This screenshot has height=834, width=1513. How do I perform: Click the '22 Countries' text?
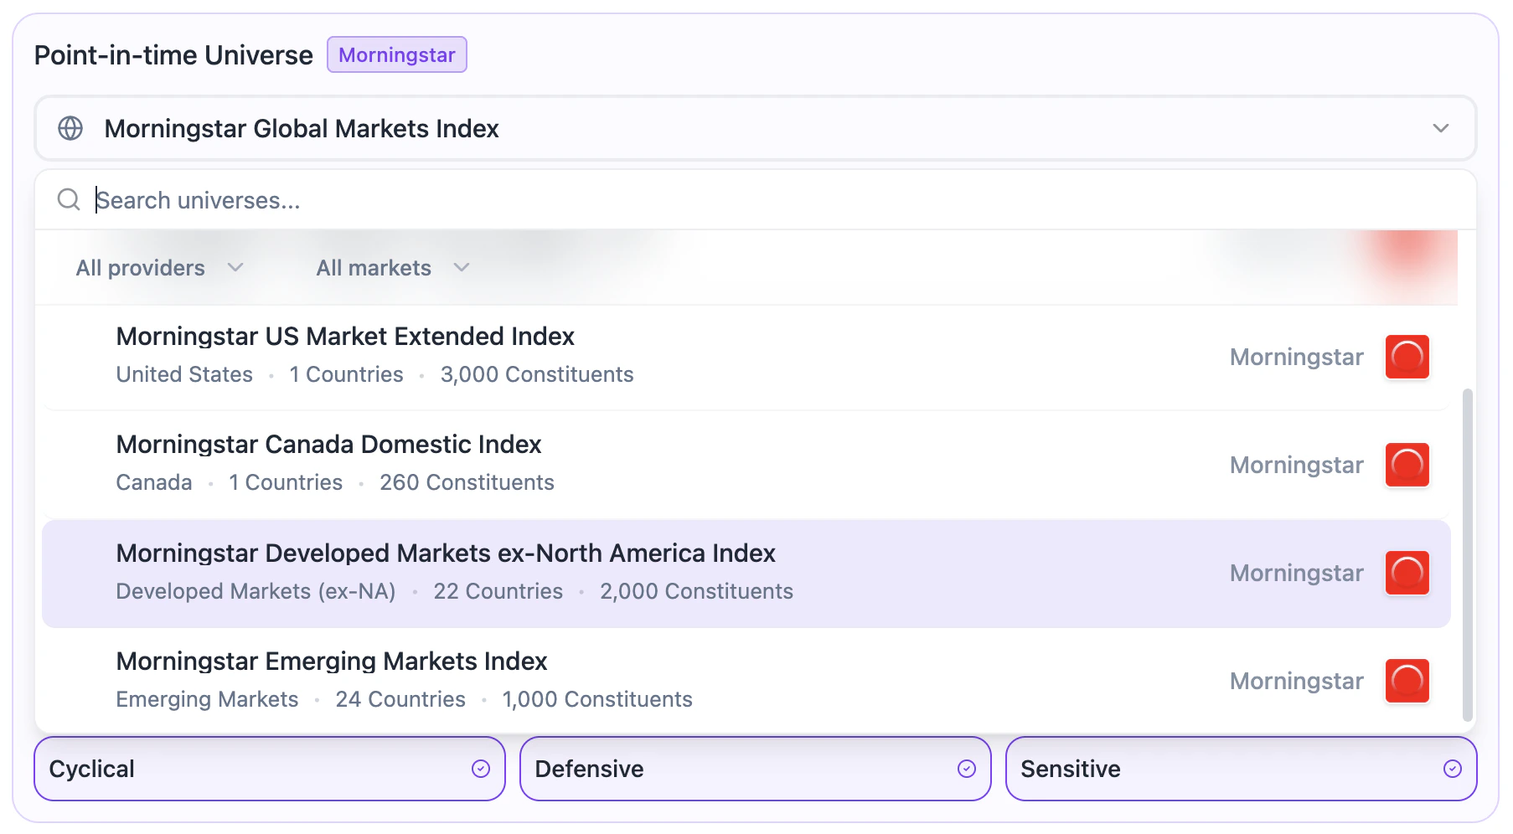pyautogui.click(x=498, y=591)
